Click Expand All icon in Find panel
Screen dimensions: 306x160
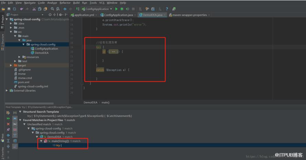coord(8,141)
